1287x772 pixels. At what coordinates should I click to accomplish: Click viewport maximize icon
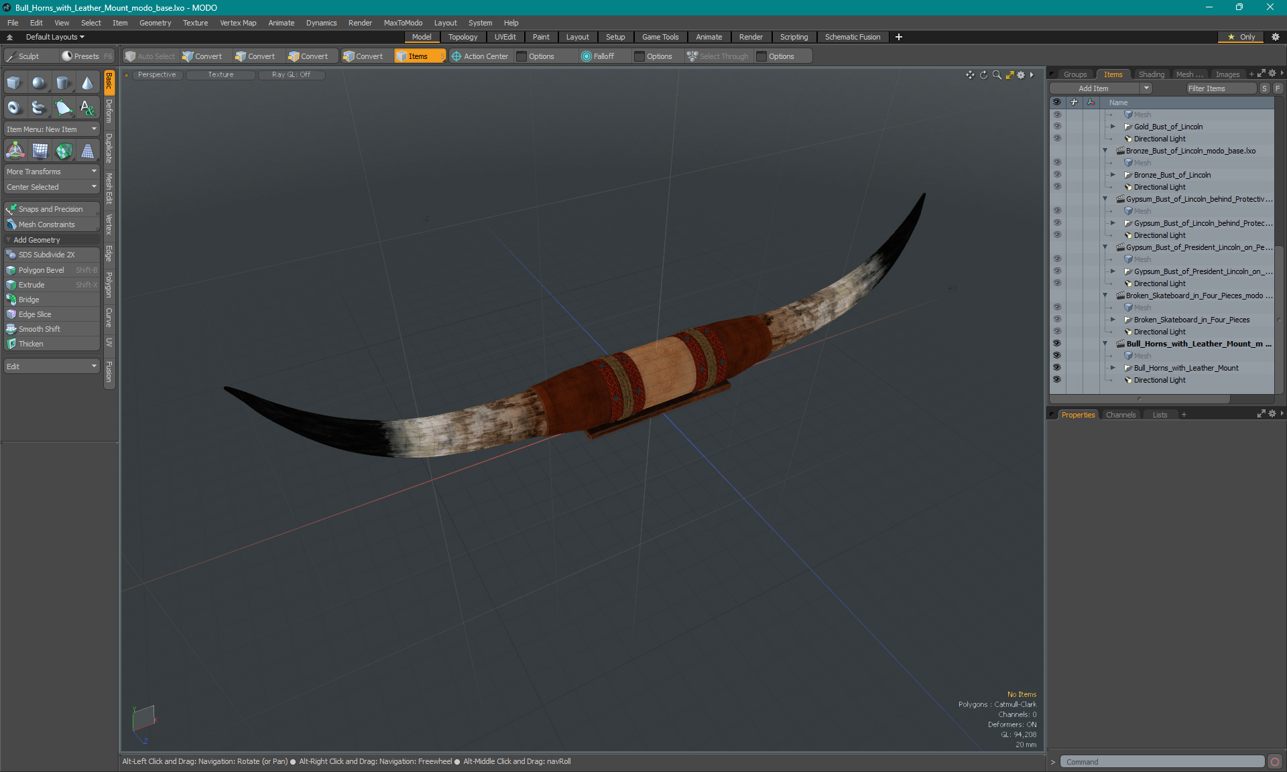1009,75
